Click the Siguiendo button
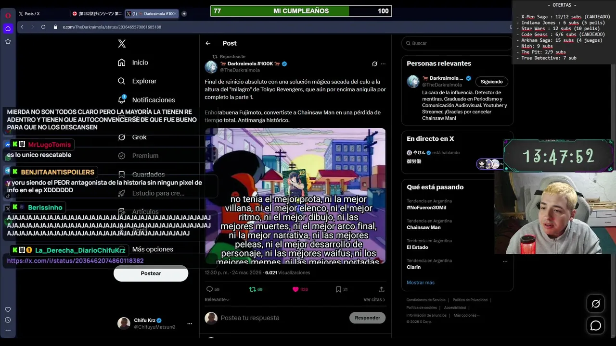Image resolution: width=616 pixels, height=346 pixels. [x=491, y=82]
